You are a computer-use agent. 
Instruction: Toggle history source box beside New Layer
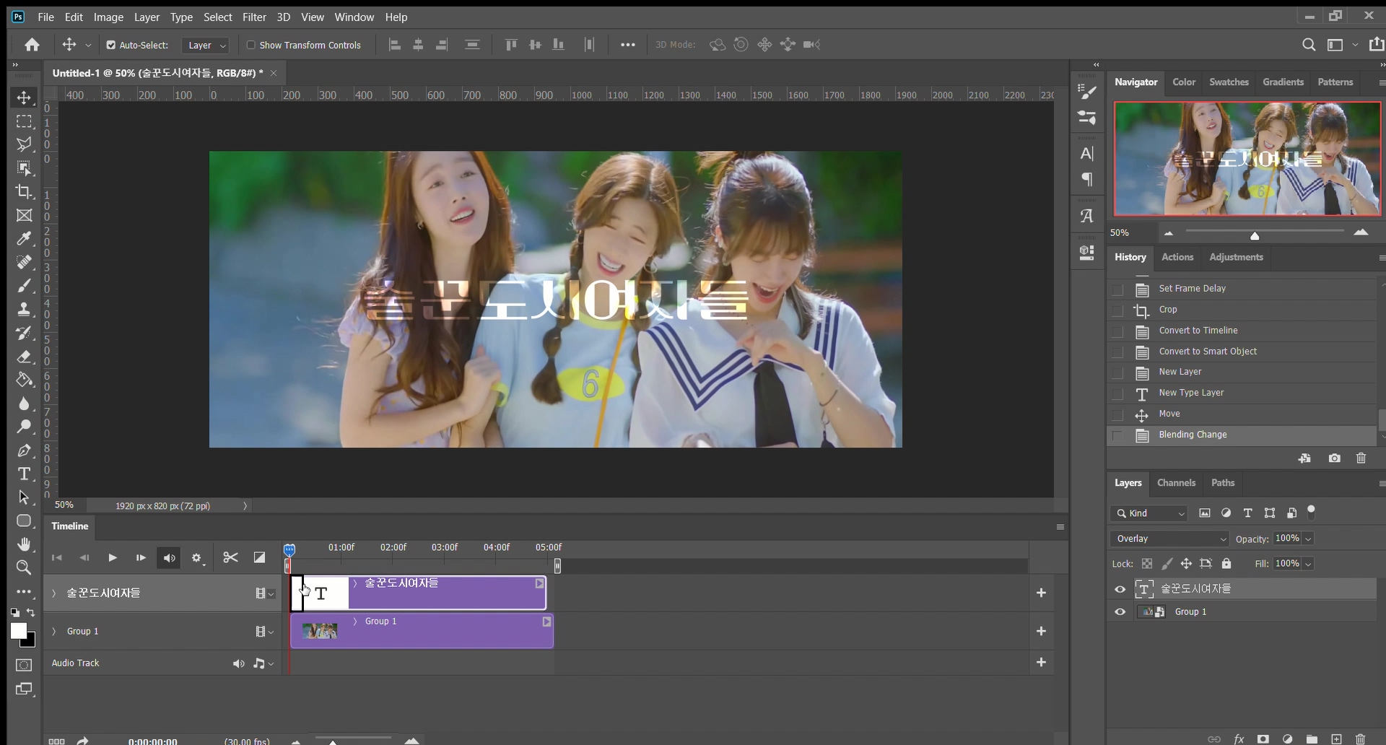[1117, 373]
